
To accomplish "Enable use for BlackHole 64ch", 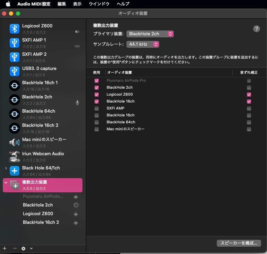I will pyautogui.click(x=97, y=122).
